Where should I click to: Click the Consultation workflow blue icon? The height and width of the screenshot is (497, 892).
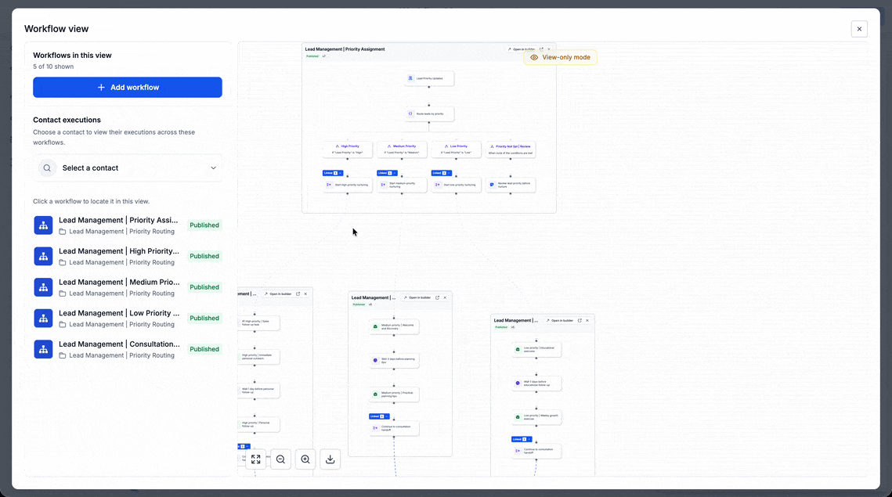43,349
